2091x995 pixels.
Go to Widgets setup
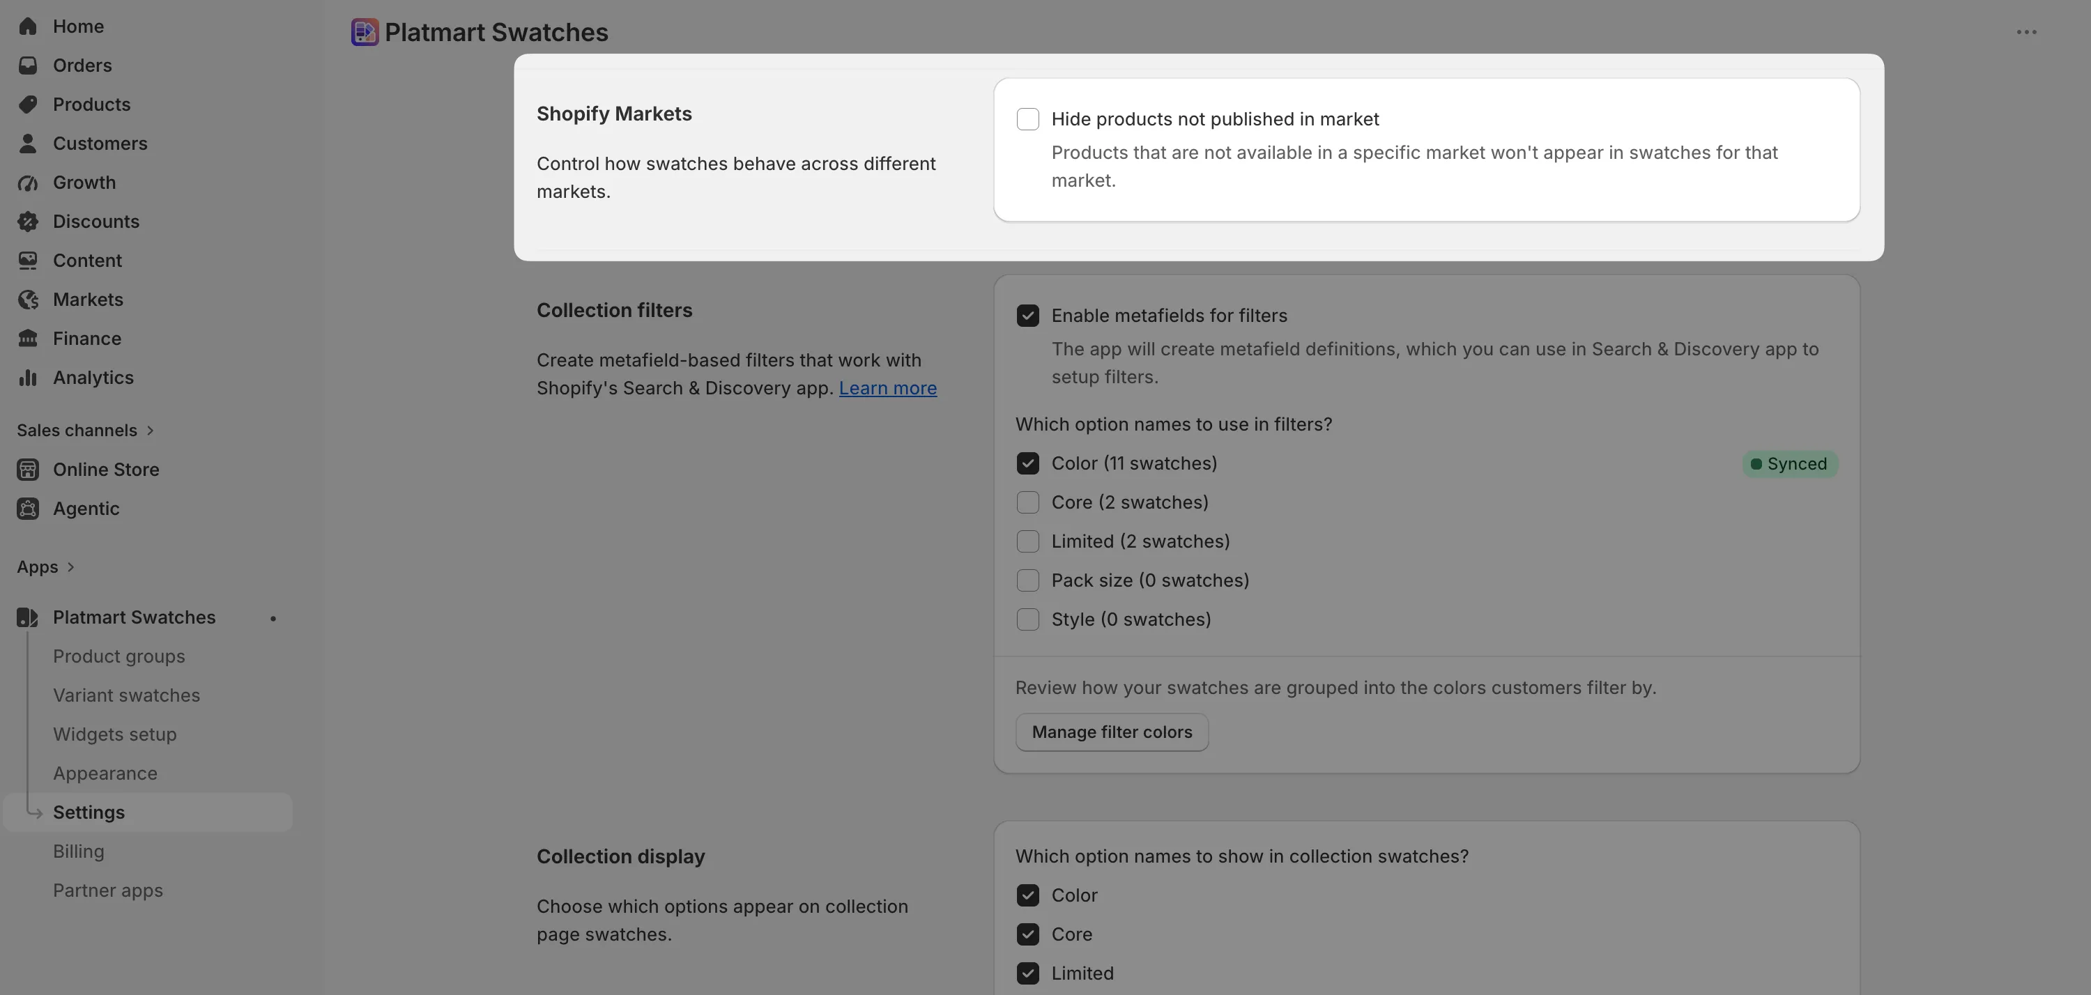114,734
